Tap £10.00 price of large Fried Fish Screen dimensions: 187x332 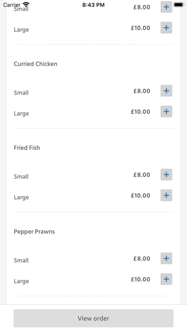click(140, 196)
